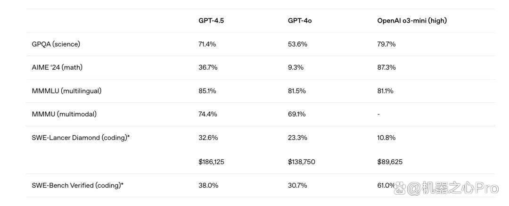This screenshot has height=206, width=509.
Task: Click the 87.3% AIME score cell
Action: 386,67
